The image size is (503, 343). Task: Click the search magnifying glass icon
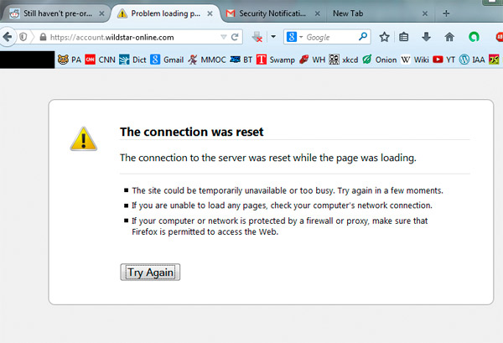pos(363,37)
